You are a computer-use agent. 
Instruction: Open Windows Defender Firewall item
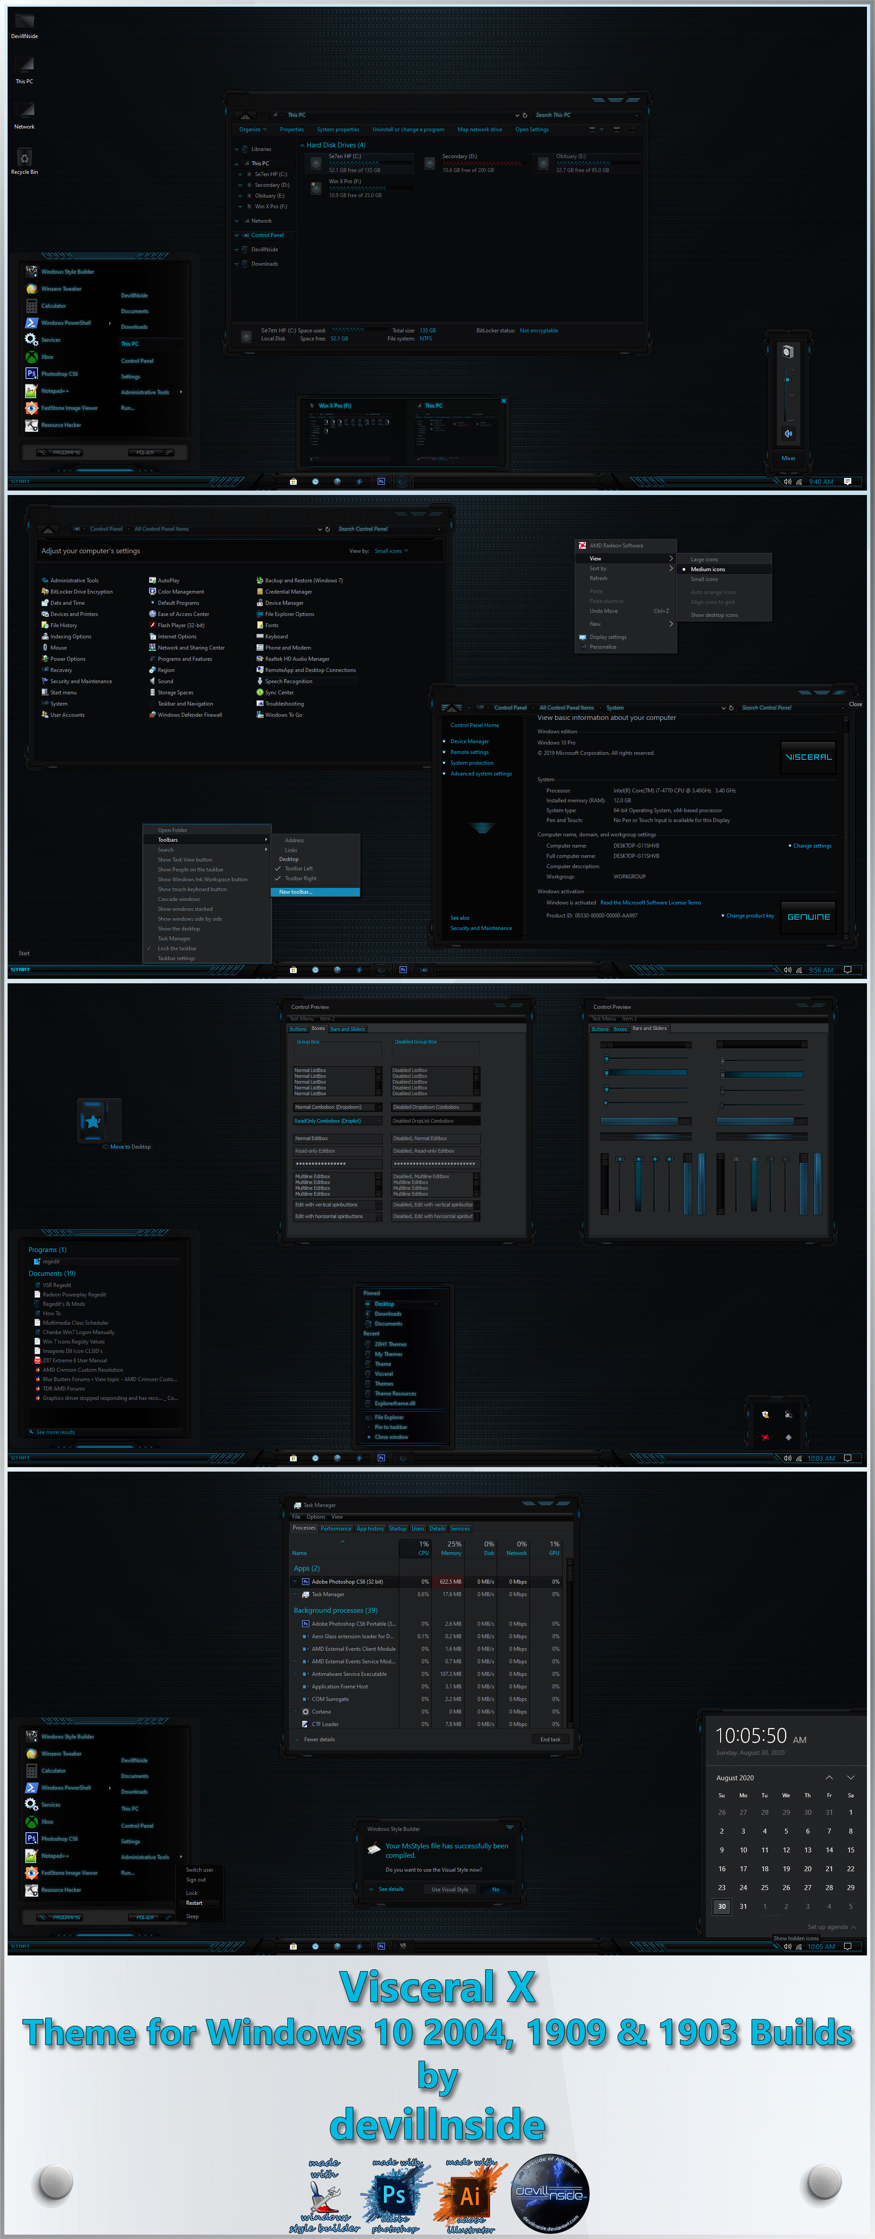click(185, 715)
